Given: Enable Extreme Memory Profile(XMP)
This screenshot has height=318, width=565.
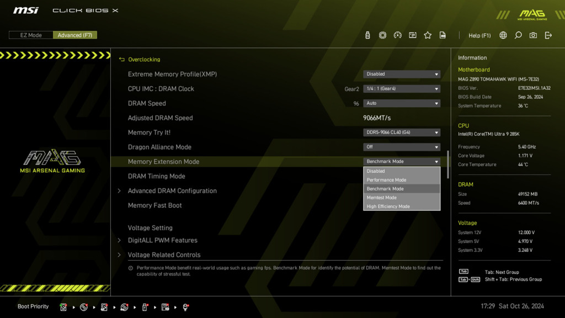Looking at the screenshot, I should point(402,74).
